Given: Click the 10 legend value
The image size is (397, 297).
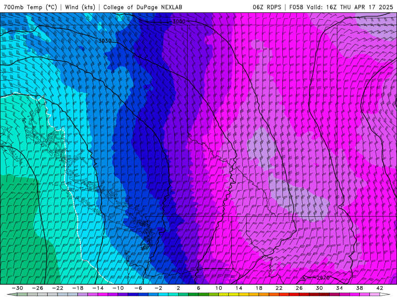Looking at the screenshot, I should click(219, 288).
